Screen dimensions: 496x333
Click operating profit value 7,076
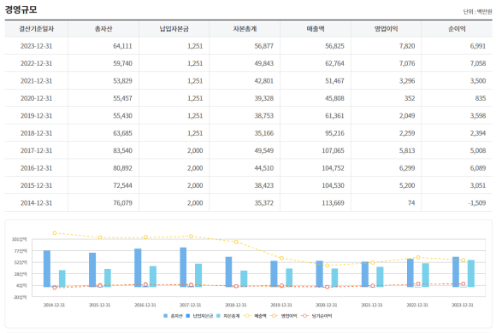click(x=407, y=63)
